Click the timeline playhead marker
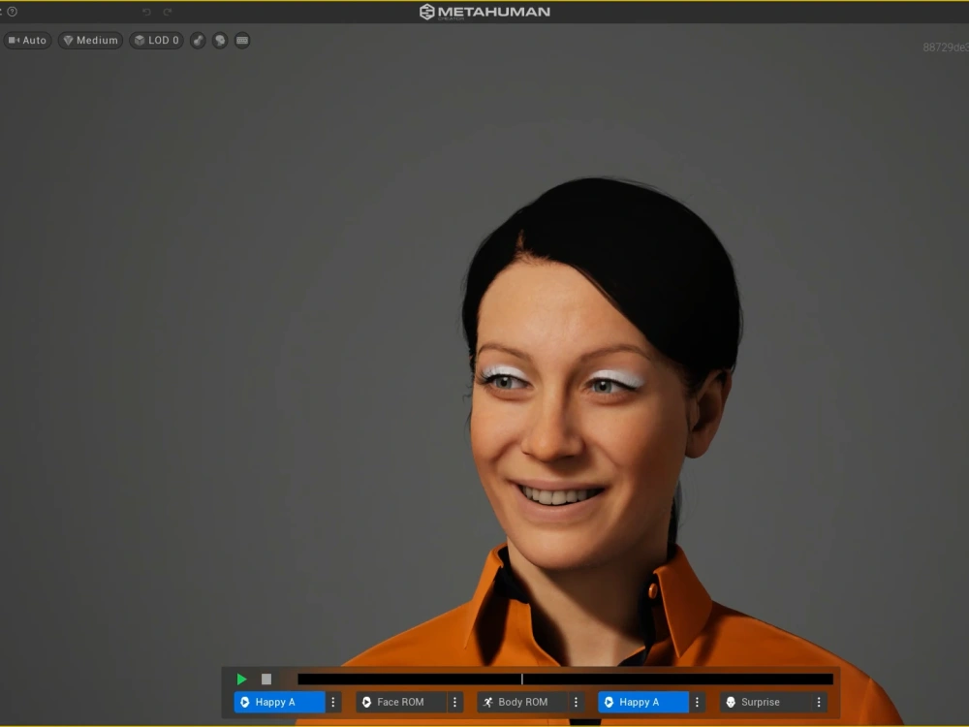 [x=522, y=679]
